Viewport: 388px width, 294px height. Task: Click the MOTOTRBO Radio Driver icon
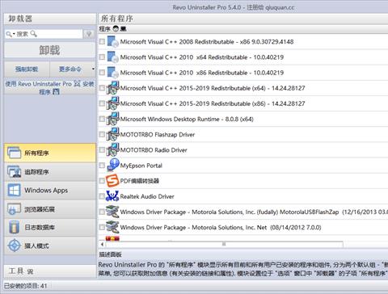[x=112, y=150]
